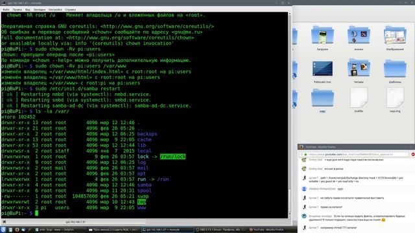Switch to the OBS window in taskbar
The height and width of the screenshot is (233, 415).
(220, 230)
